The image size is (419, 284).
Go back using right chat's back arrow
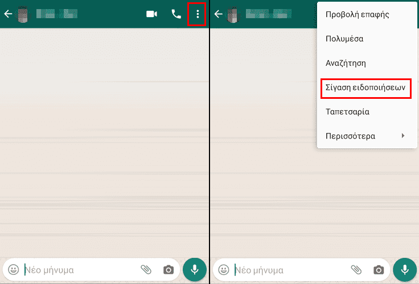[x=218, y=14]
